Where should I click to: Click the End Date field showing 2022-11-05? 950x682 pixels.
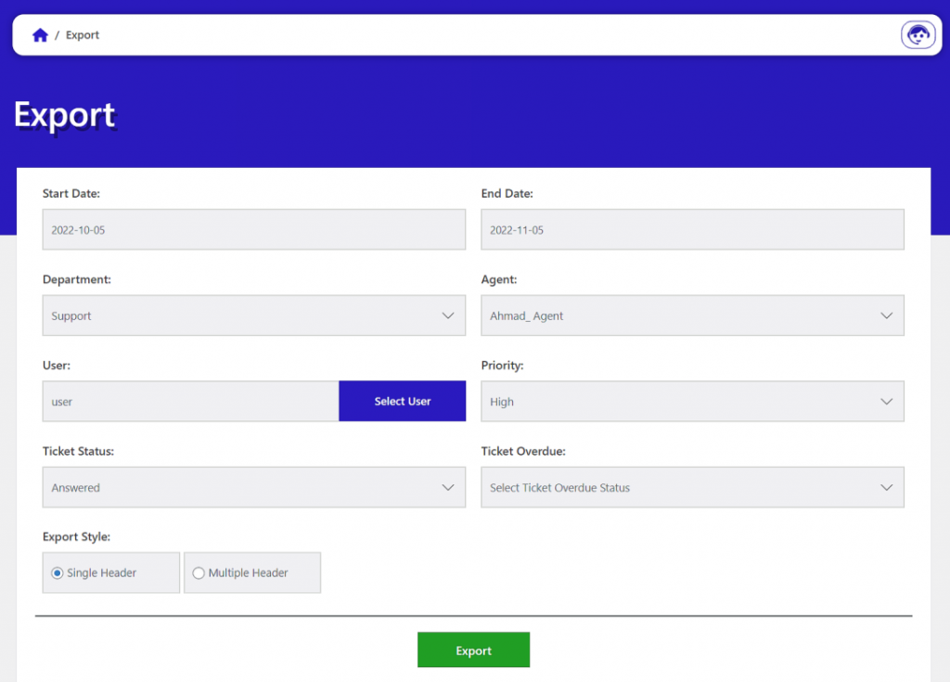tap(692, 229)
